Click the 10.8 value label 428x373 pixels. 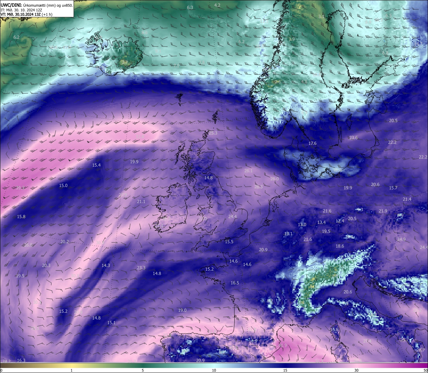[x=334, y=330]
